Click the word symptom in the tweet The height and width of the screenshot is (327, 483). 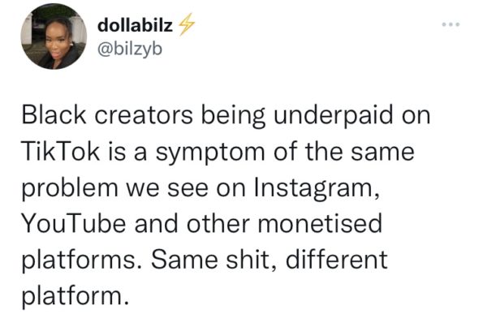[x=209, y=153]
